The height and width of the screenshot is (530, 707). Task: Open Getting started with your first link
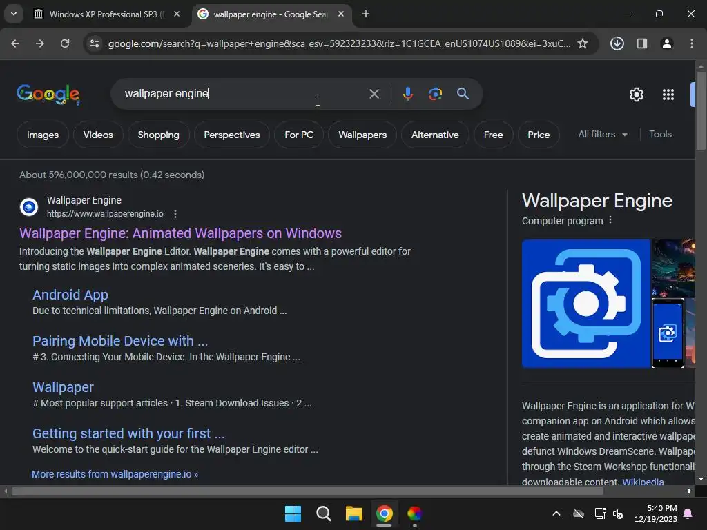click(128, 433)
